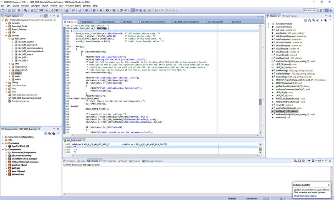Toggle Link with Editor in Project Explorer
This screenshot has height=200, width=334.
(46, 16)
